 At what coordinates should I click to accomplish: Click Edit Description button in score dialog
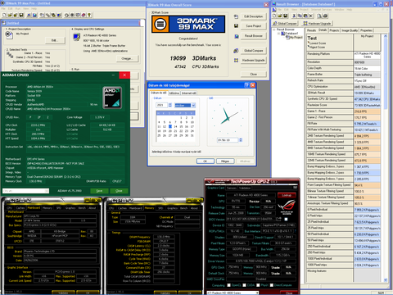click(x=254, y=16)
